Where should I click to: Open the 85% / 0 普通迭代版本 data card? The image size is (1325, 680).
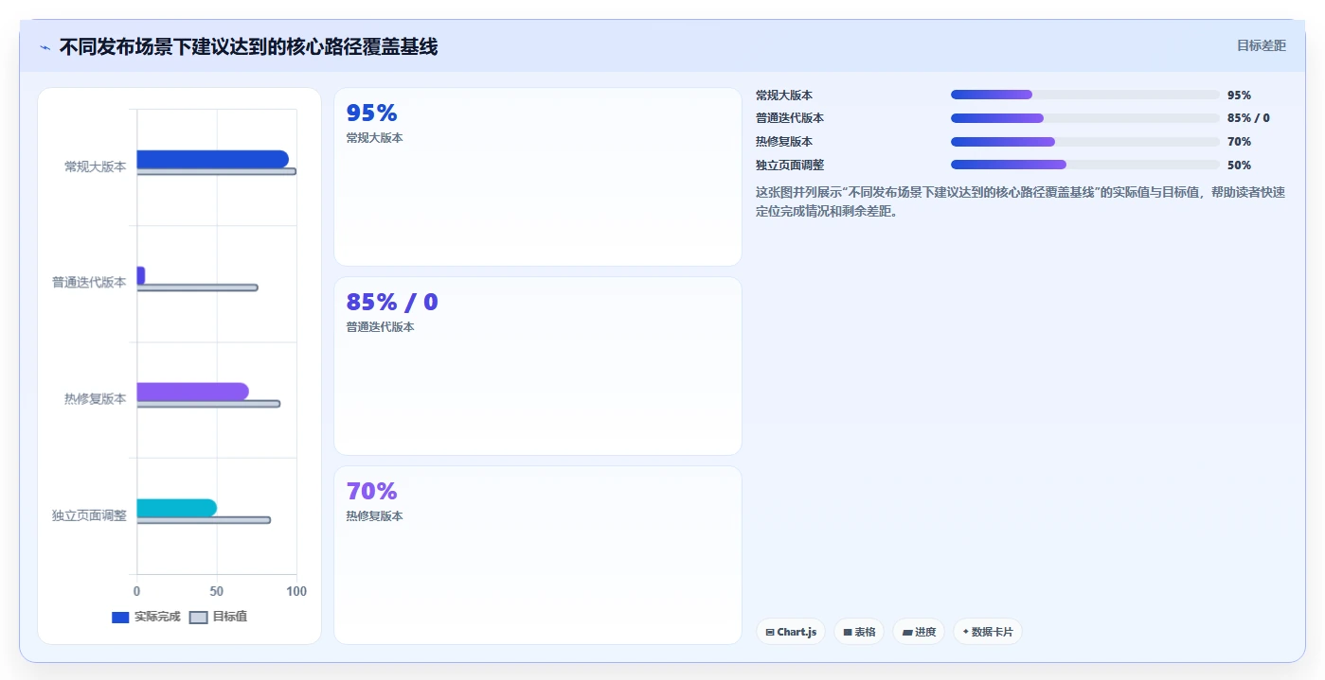(538, 366)
